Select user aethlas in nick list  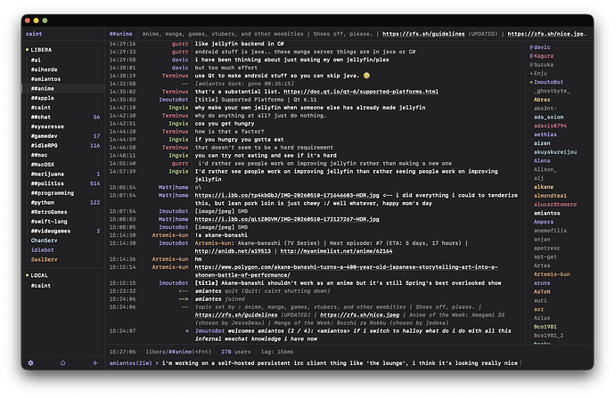545,134
